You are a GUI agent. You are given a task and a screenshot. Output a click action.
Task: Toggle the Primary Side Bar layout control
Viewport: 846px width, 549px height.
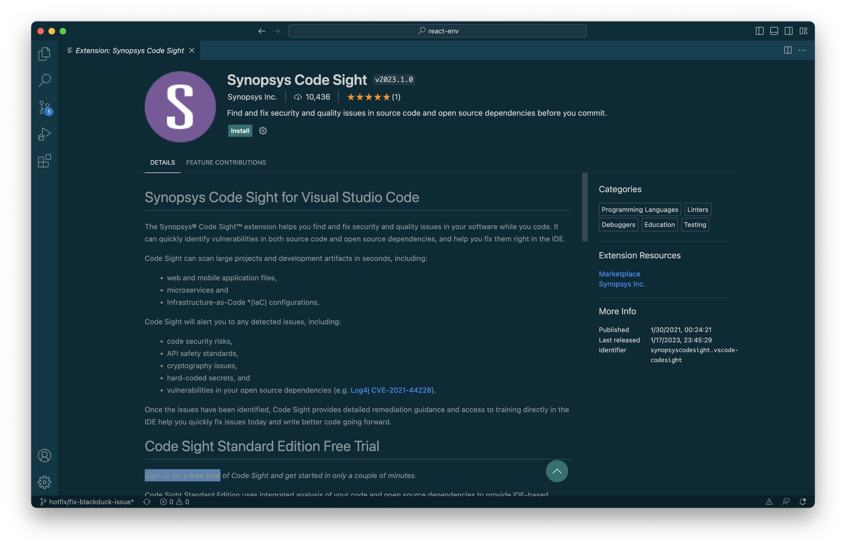click(759, 31)
